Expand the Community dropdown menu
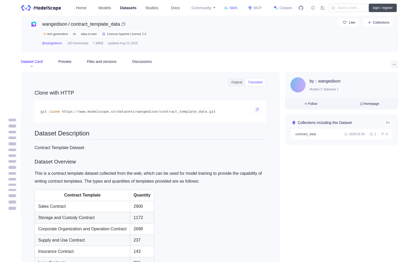The image size is (419, 262). click(x=203, y=8)
